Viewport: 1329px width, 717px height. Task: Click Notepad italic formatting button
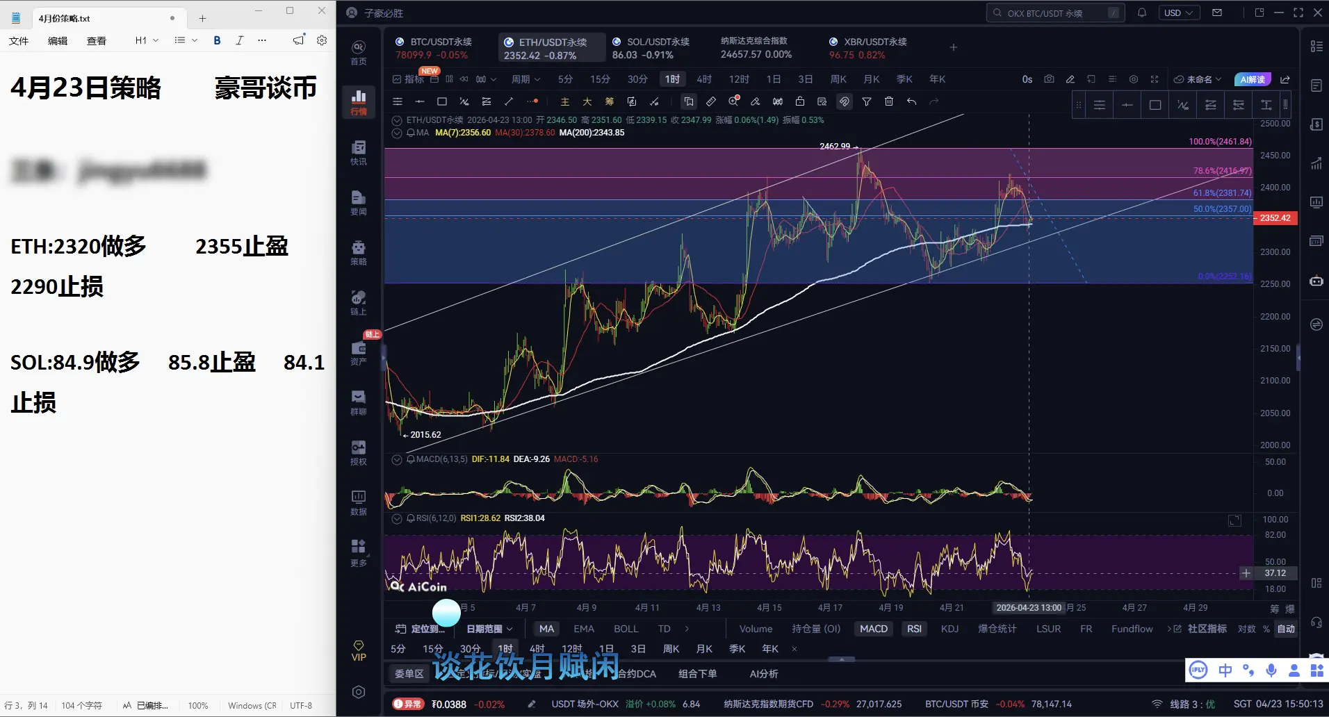[239, 40]
